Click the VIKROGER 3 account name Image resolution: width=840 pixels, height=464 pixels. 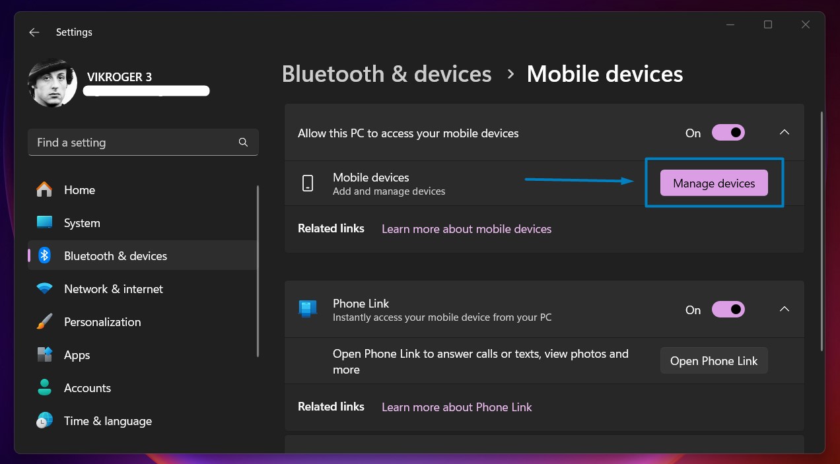(120, 77)
